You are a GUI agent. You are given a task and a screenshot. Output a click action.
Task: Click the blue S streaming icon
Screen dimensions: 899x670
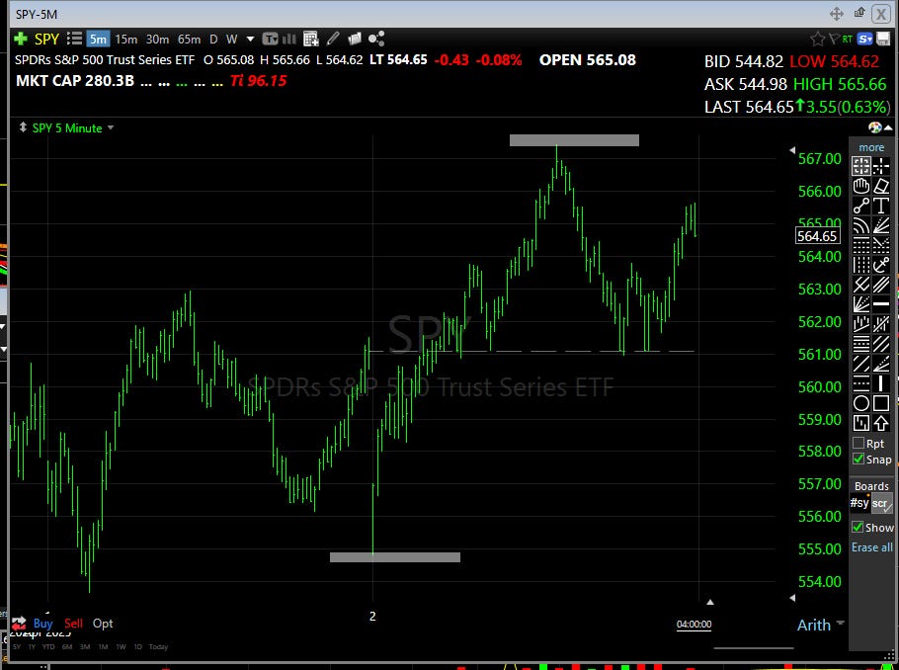[864, 39]
